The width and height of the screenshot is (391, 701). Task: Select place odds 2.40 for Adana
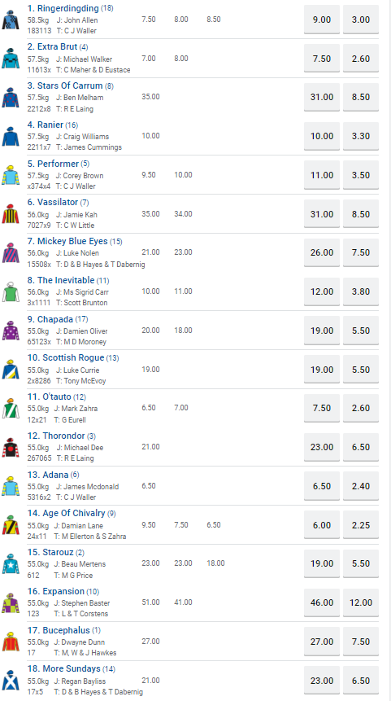361,486
